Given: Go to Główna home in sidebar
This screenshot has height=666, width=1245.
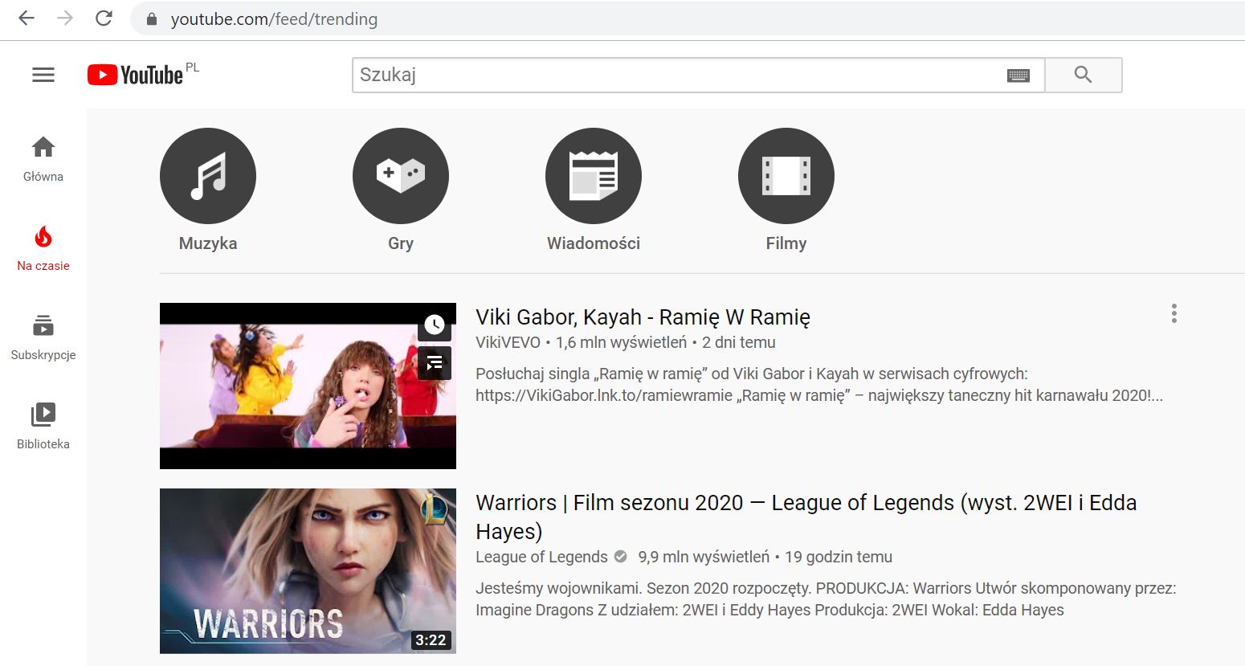Looking at the screenshot, I should pos(43,159).
